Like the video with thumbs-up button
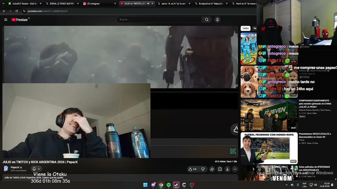 (x=192, y=169)
